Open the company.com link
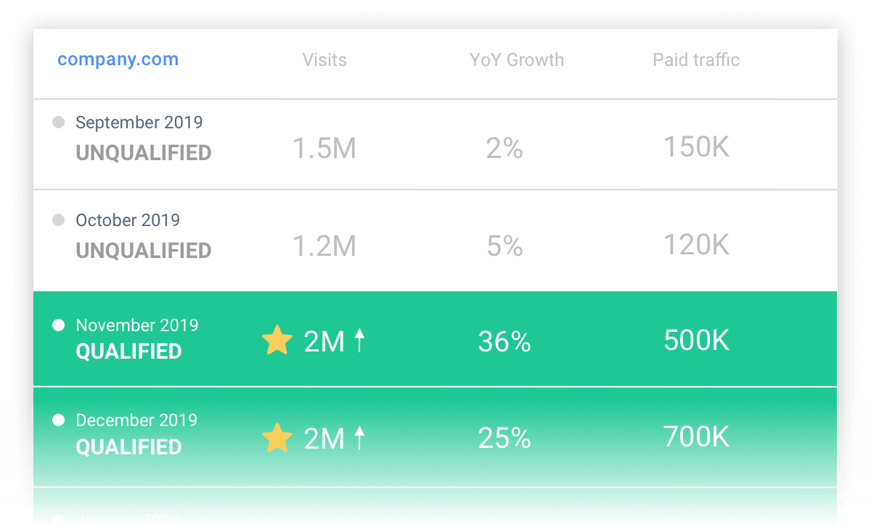871x529 pixels. coord(118,59)
